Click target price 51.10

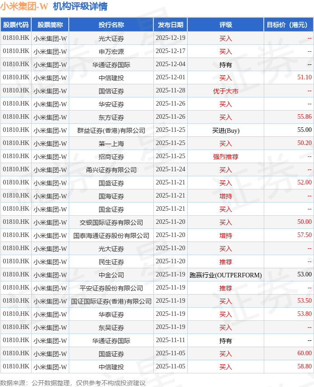[x=304, y=77]
